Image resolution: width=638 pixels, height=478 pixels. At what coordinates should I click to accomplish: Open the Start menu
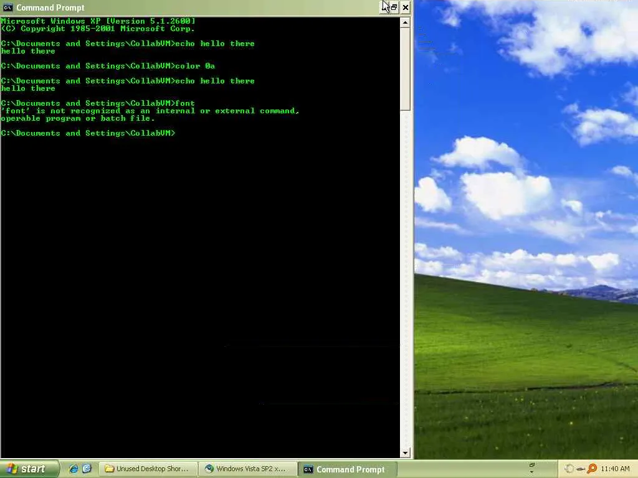click(x=29, y=469)
